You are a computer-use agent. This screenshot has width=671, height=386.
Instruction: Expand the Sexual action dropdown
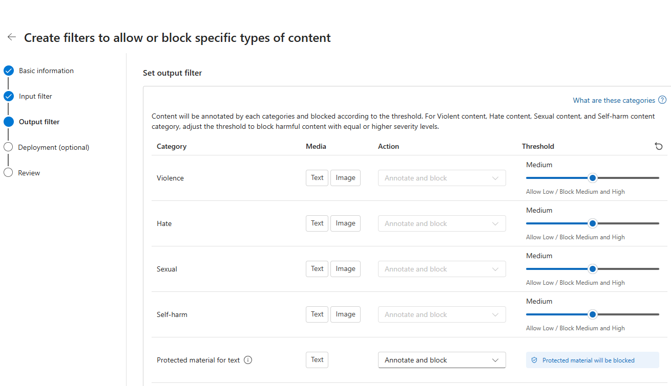coord(442,269)
